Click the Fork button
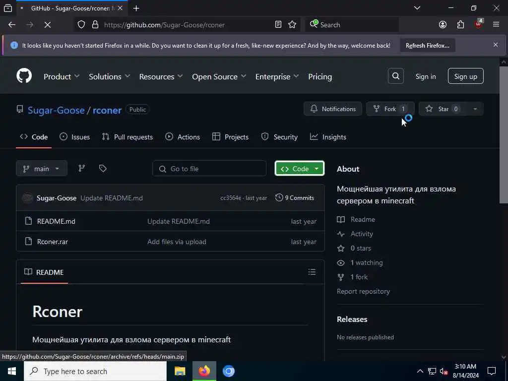This screenshot has height=381, width=508. coord(390,109)
